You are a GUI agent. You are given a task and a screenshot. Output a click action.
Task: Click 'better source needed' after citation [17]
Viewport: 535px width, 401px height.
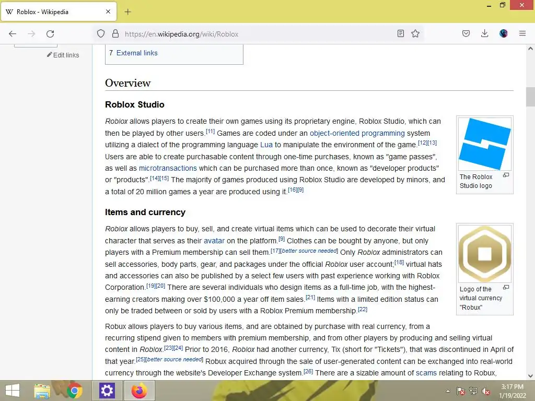coord(309,251)
